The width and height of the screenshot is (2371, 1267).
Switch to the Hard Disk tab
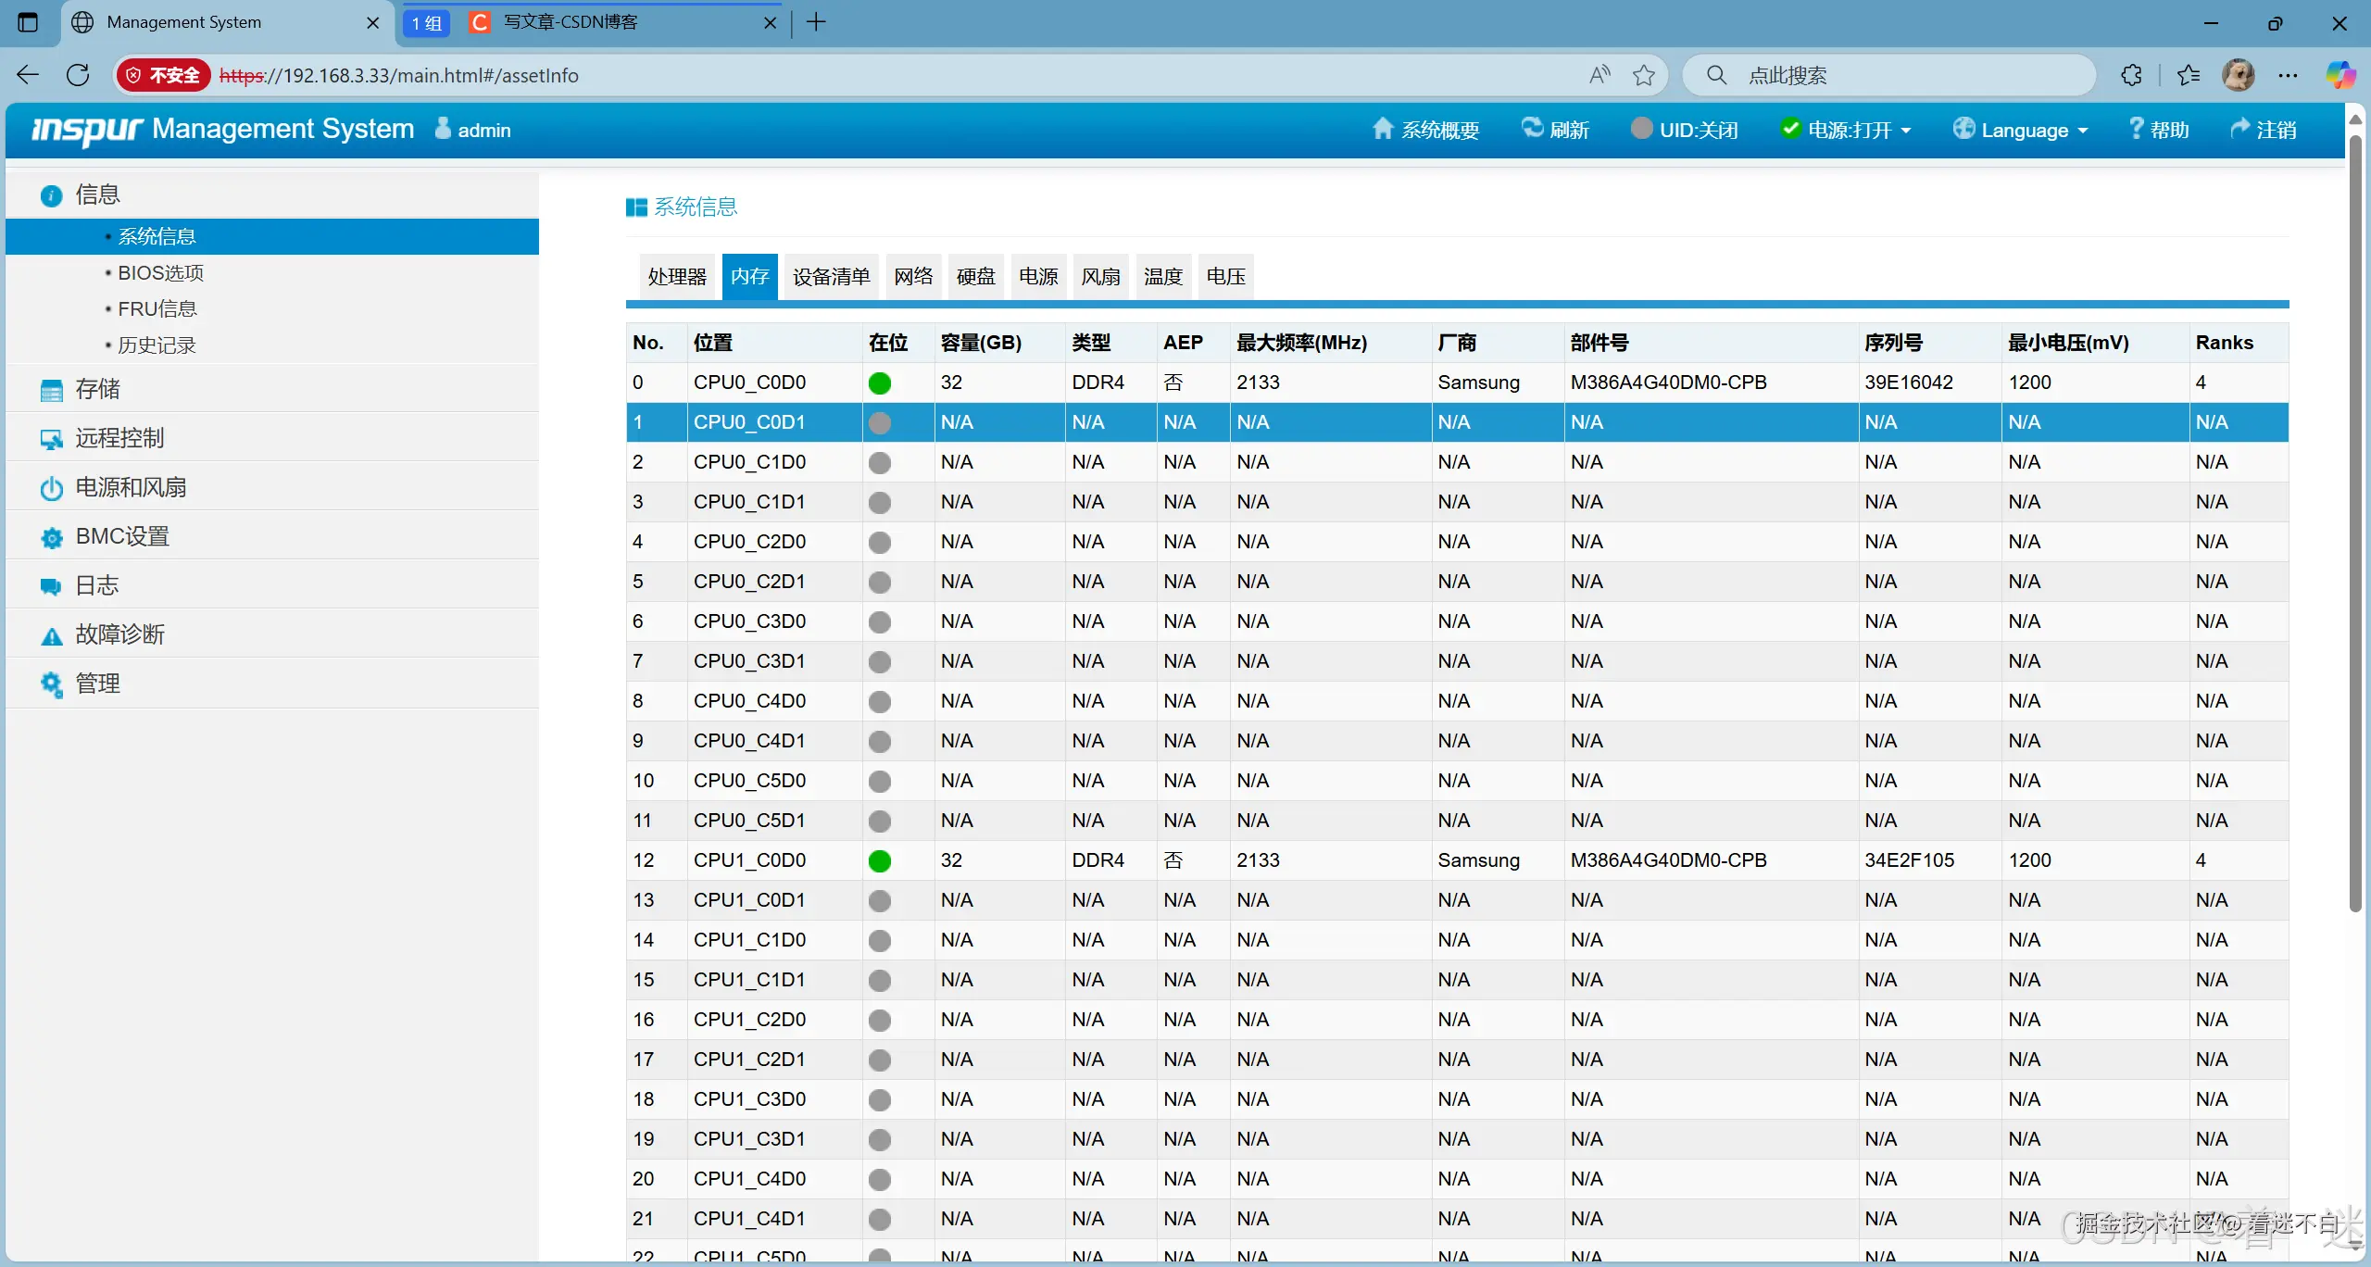[x=975, y=276]
